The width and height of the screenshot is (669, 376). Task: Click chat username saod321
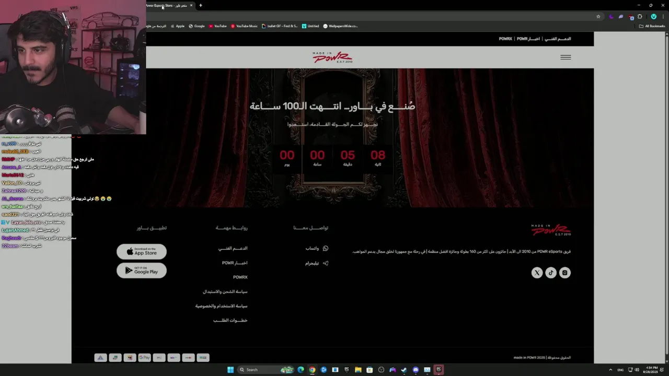pyautogui.click(x=10, y=215)
